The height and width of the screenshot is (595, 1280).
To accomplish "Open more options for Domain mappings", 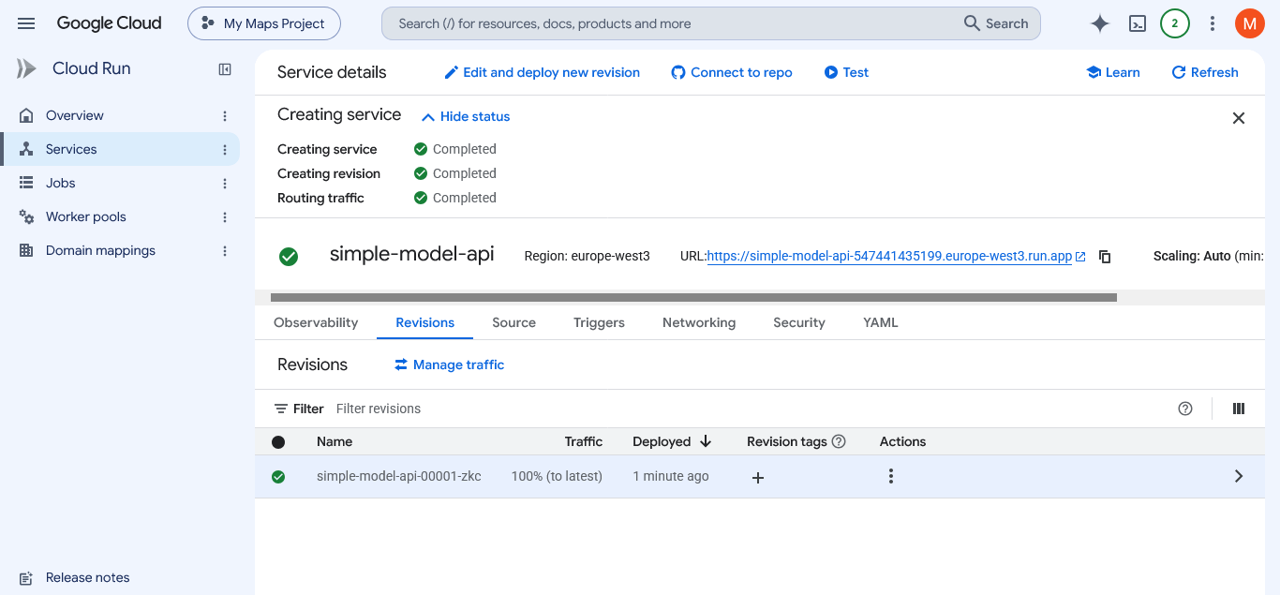I will (x=225, y=251).
